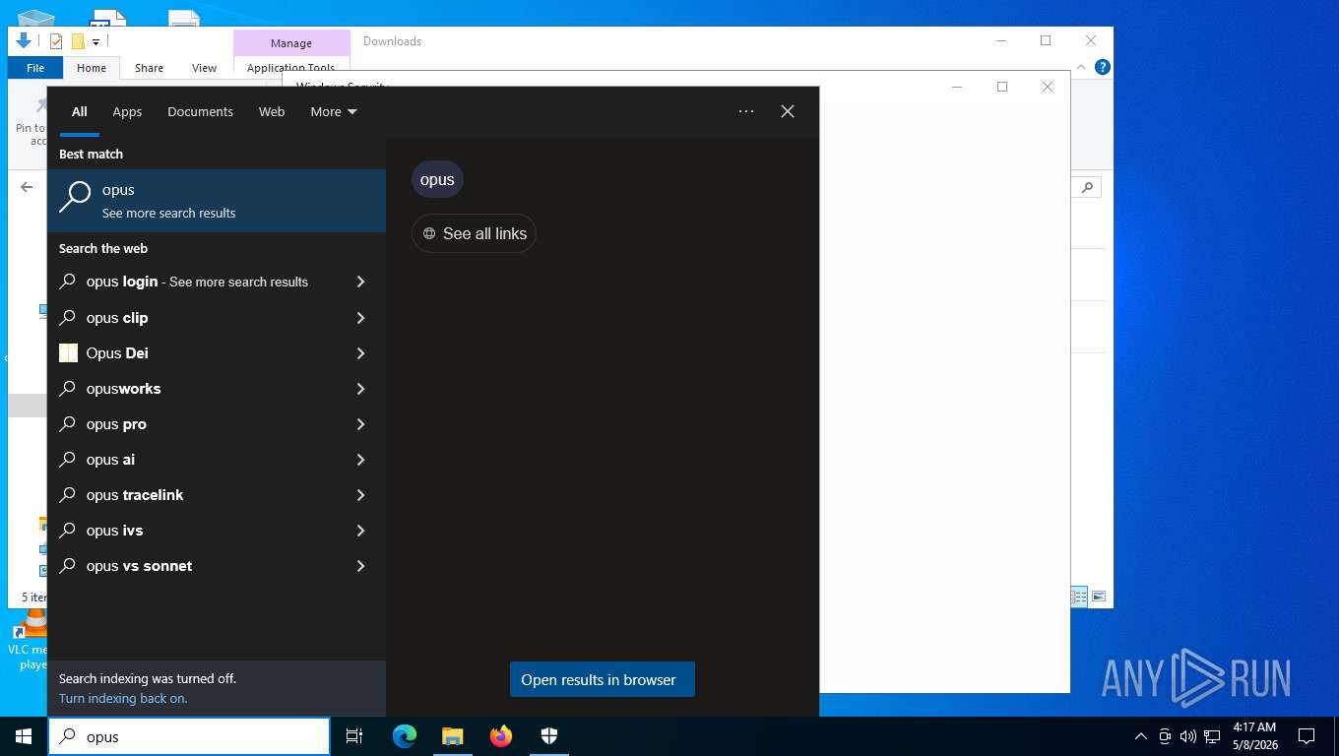
Task: Expand the opusworks suggestion chevron
Action: coord(360,389)
